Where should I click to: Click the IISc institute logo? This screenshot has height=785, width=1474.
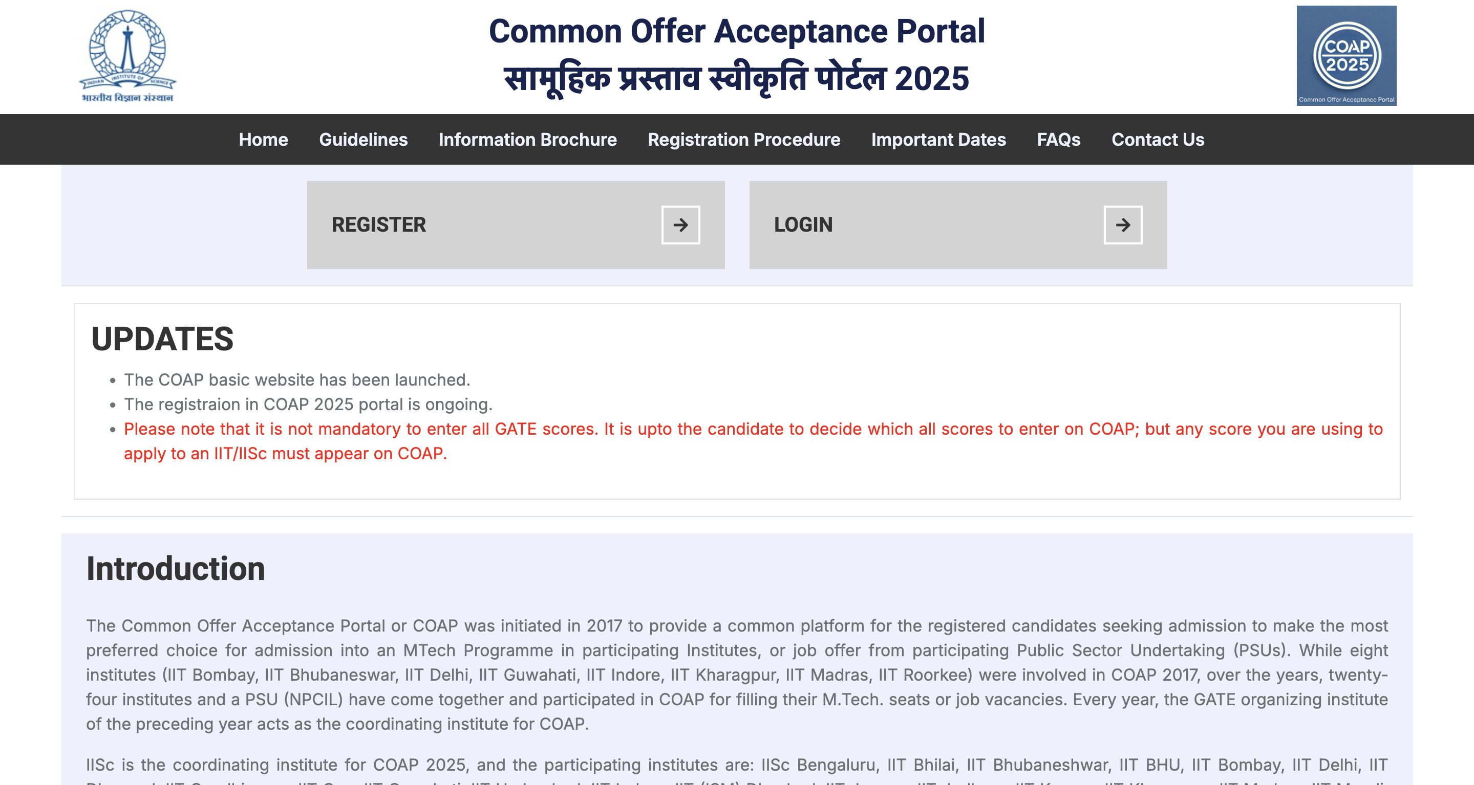127,56
